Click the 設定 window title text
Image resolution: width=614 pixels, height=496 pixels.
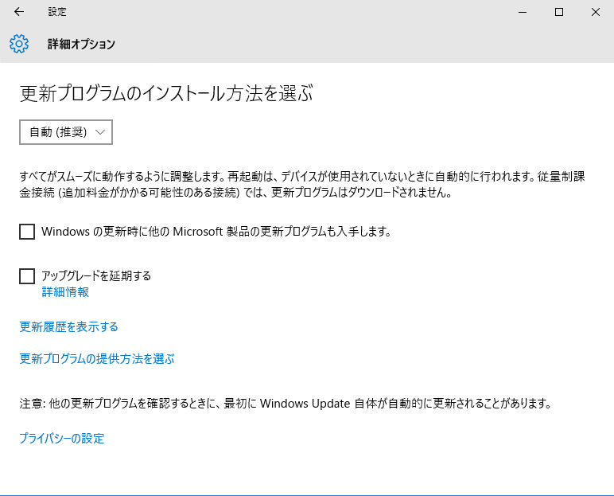(x=57, y=12)
